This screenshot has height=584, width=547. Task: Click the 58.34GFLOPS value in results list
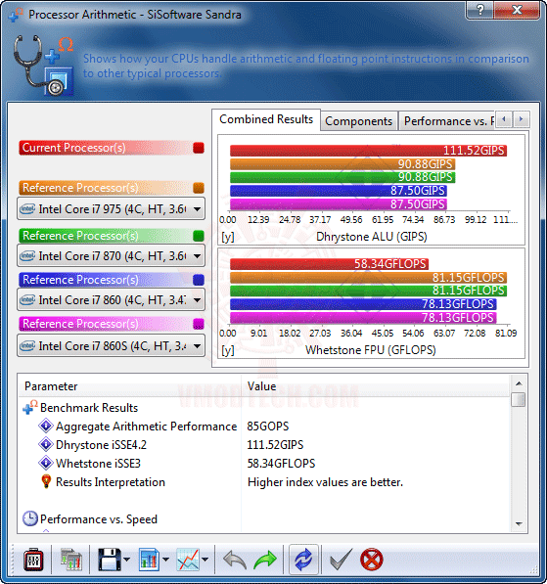tap(281, 464)
